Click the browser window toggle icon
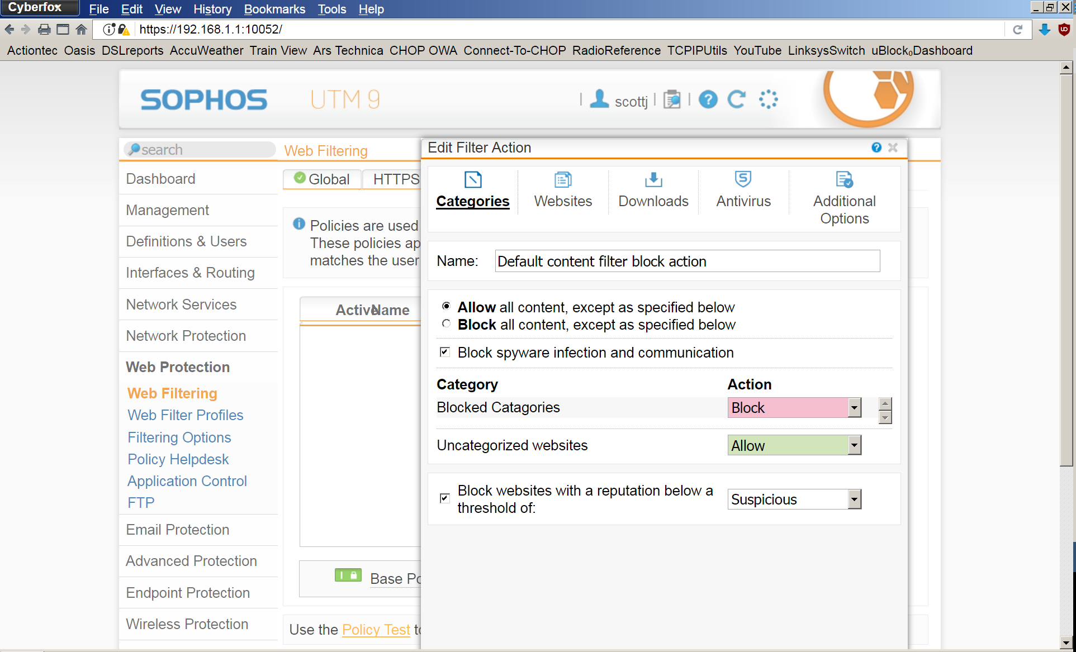 pyautogui.click(x=63, y=29)
